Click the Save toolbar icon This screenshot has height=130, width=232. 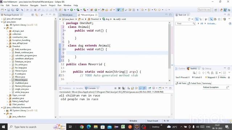pyautogui.click(x=9, y=10)
